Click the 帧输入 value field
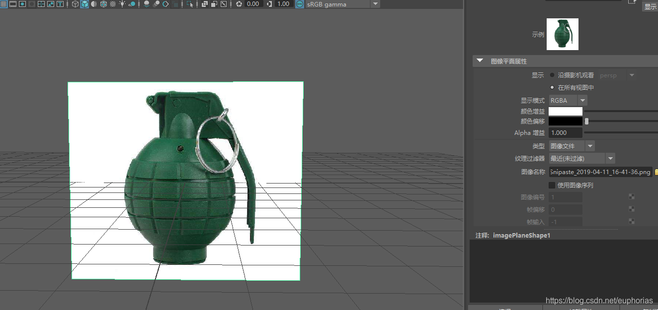The width and height of the screenshot is (658, 310). coord(566,222)
